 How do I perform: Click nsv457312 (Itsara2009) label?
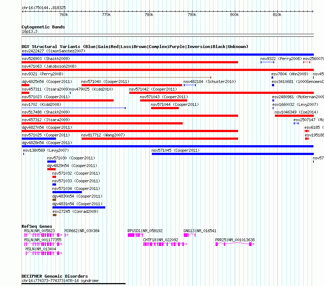click(x=46, y=120)
